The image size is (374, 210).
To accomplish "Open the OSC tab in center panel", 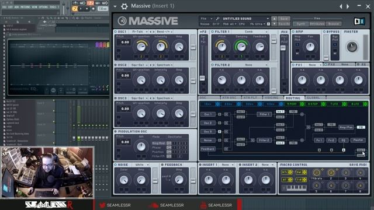I will click(x=203, y=98).
